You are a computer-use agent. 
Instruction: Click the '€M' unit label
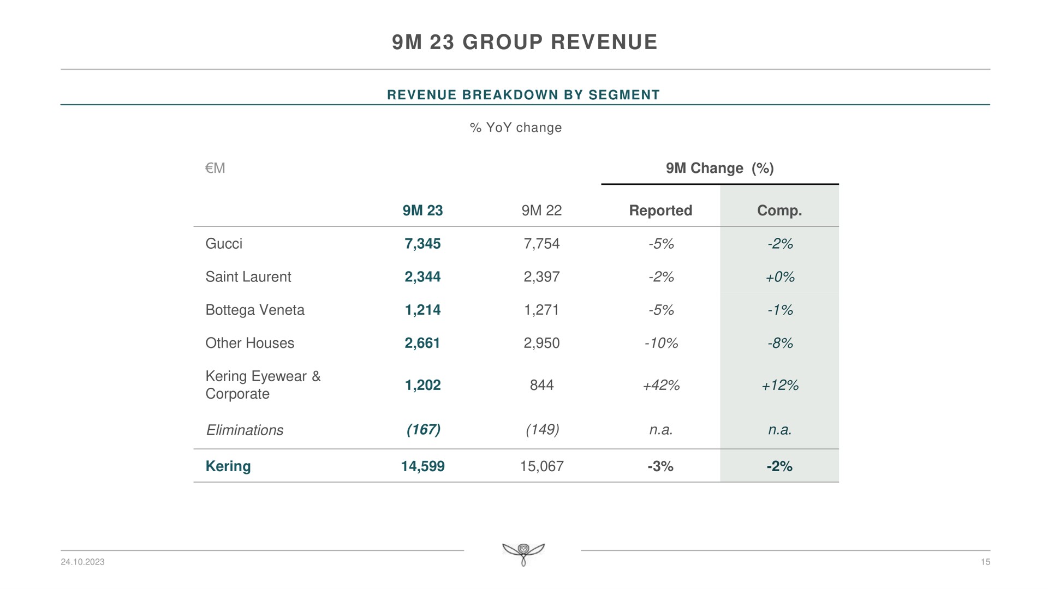pyautogui.click(x=215, y=169)
